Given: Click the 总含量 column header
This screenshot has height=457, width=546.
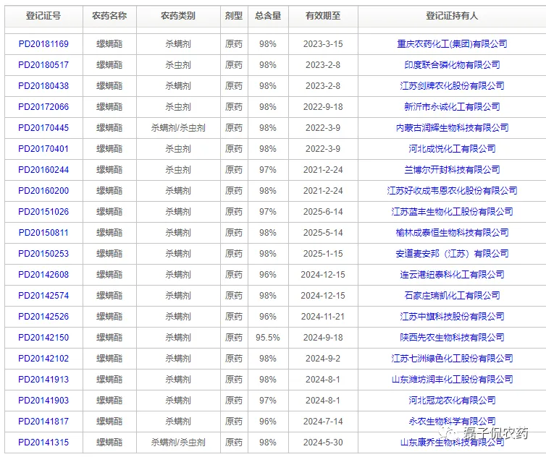Looking at the screenshot, I should coord(268,16).
